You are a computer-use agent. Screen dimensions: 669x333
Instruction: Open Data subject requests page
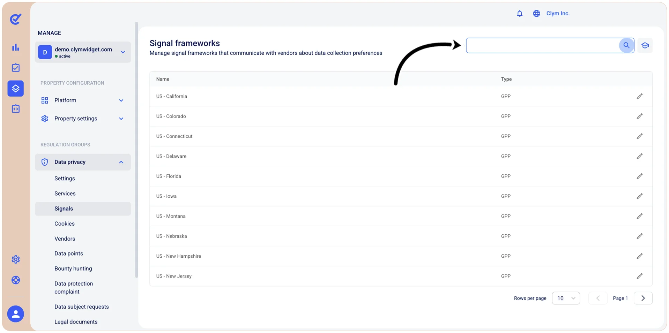coord(82,307)
